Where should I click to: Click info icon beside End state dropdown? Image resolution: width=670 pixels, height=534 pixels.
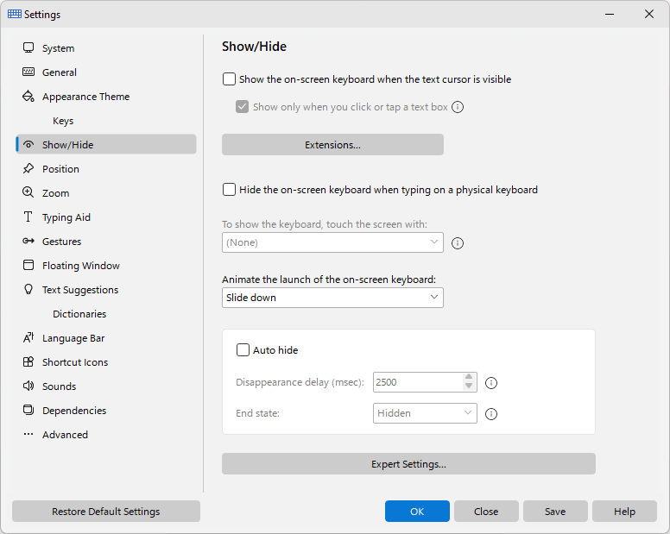click(x=491, y=413)
